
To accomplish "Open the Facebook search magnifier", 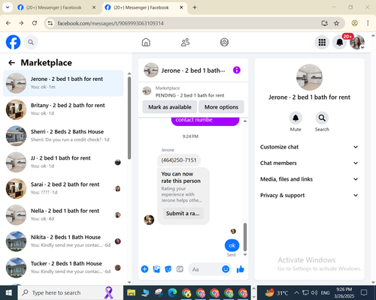I will (x=31, y=42).
